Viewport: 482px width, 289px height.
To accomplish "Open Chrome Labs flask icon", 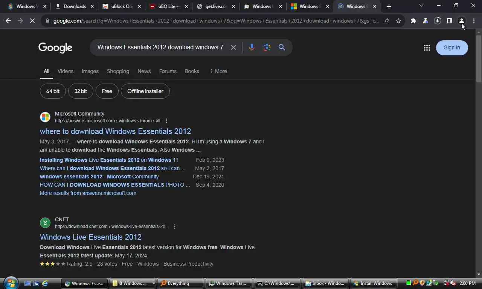I will click(x=426, y=21).
